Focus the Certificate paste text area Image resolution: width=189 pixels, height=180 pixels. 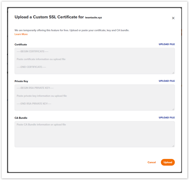95,61
